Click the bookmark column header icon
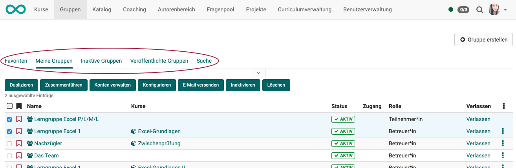Viewport: 516px width, 168px height. [19, 106]
